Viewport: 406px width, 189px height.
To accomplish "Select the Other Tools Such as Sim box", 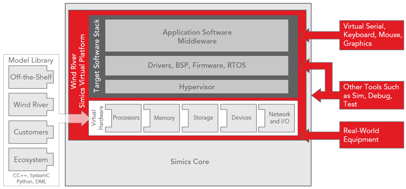I will click(x=372, y=95).
